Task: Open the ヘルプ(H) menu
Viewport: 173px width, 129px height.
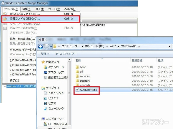Action: click(x=70, y=9)
